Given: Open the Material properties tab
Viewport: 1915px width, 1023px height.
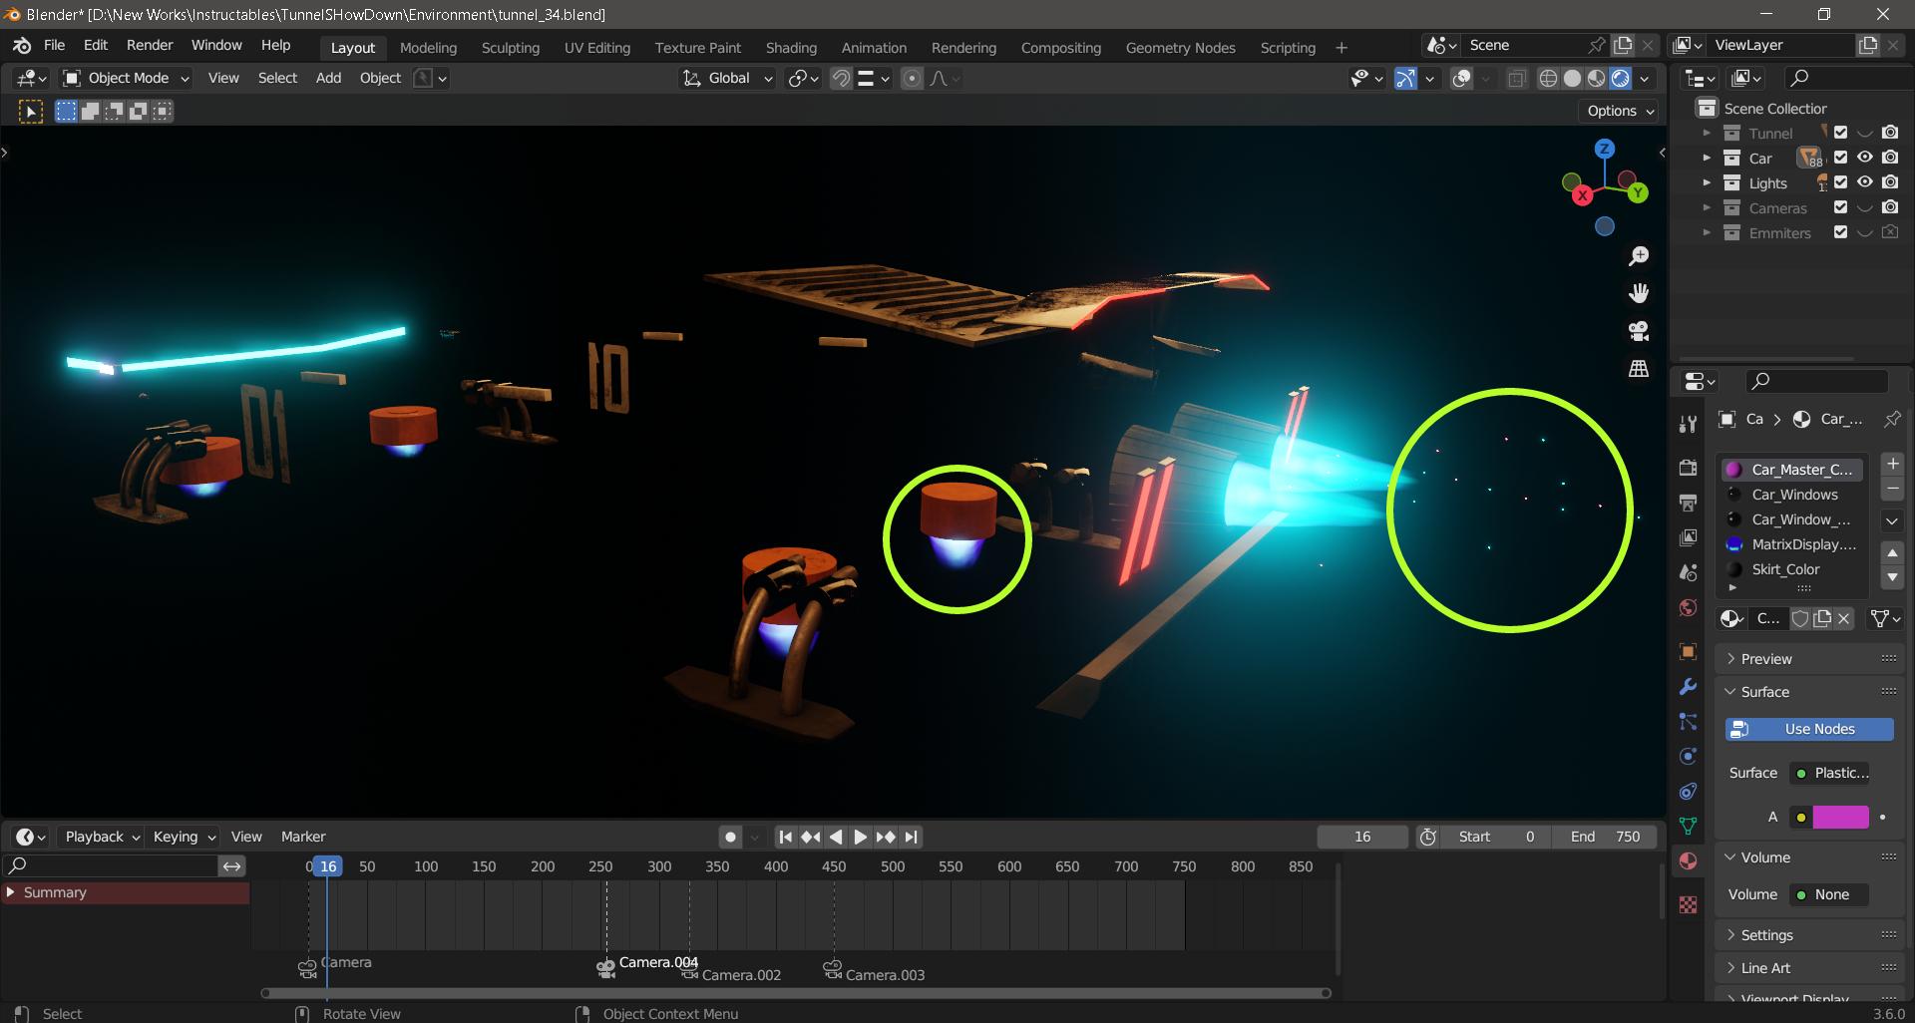Looking at the screenshot, I should point(1688,860).
